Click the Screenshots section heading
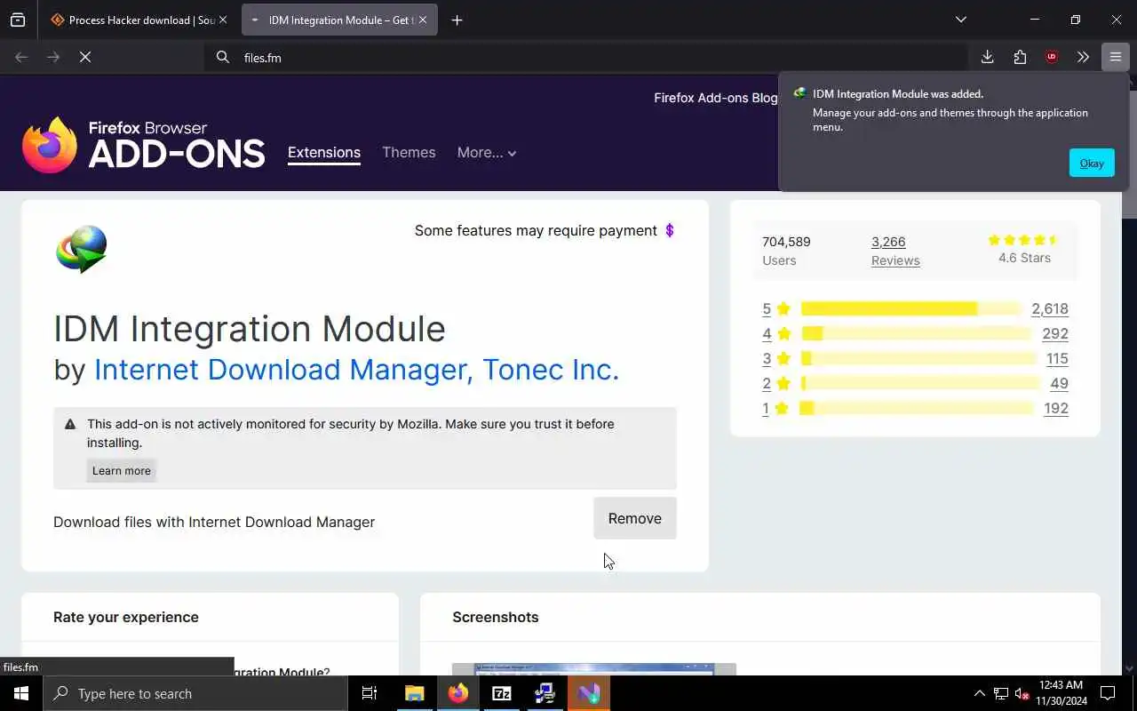The width and height of the screenshot is (1137, 711). 496,617
